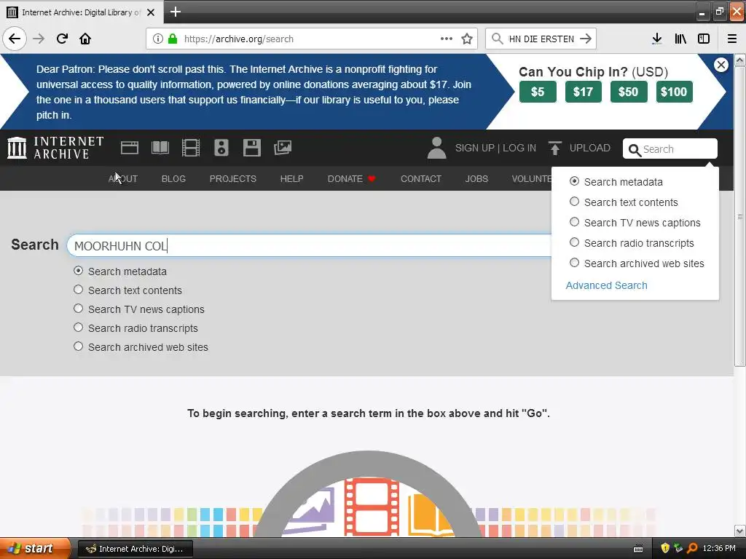The width and height of the screenshot is (746, 559).
Task: Submit browser search with arrow button
Action: tap(586, 39)
